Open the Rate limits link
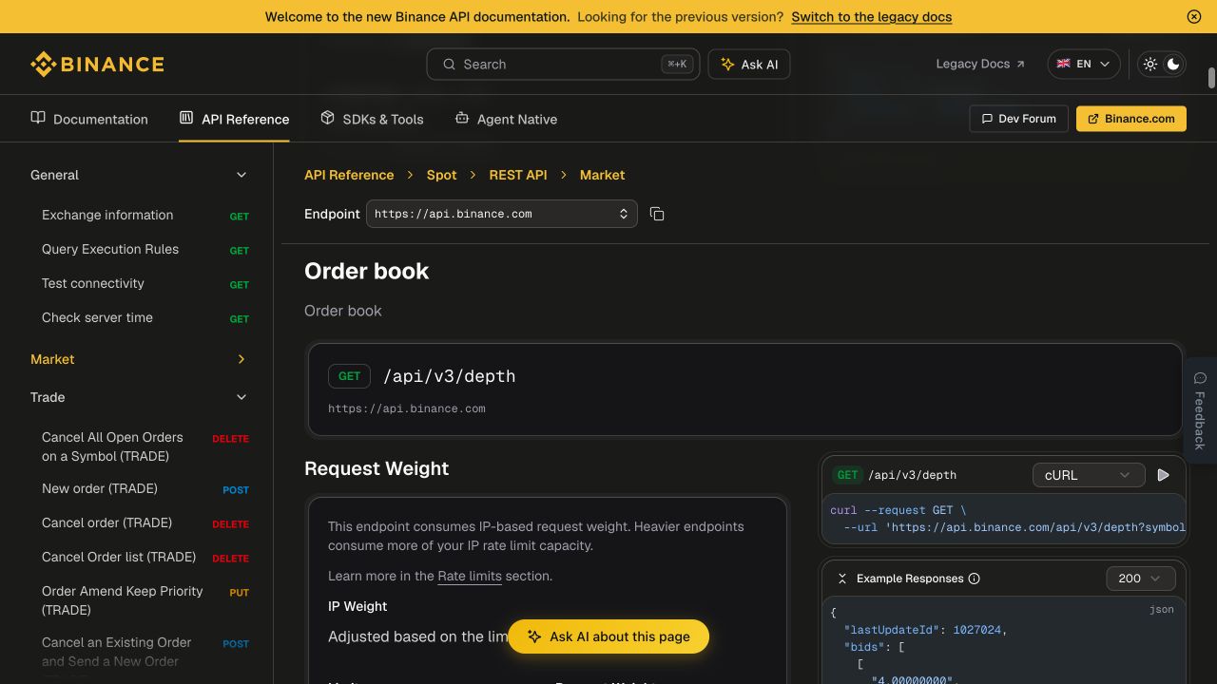 point(470,576)
